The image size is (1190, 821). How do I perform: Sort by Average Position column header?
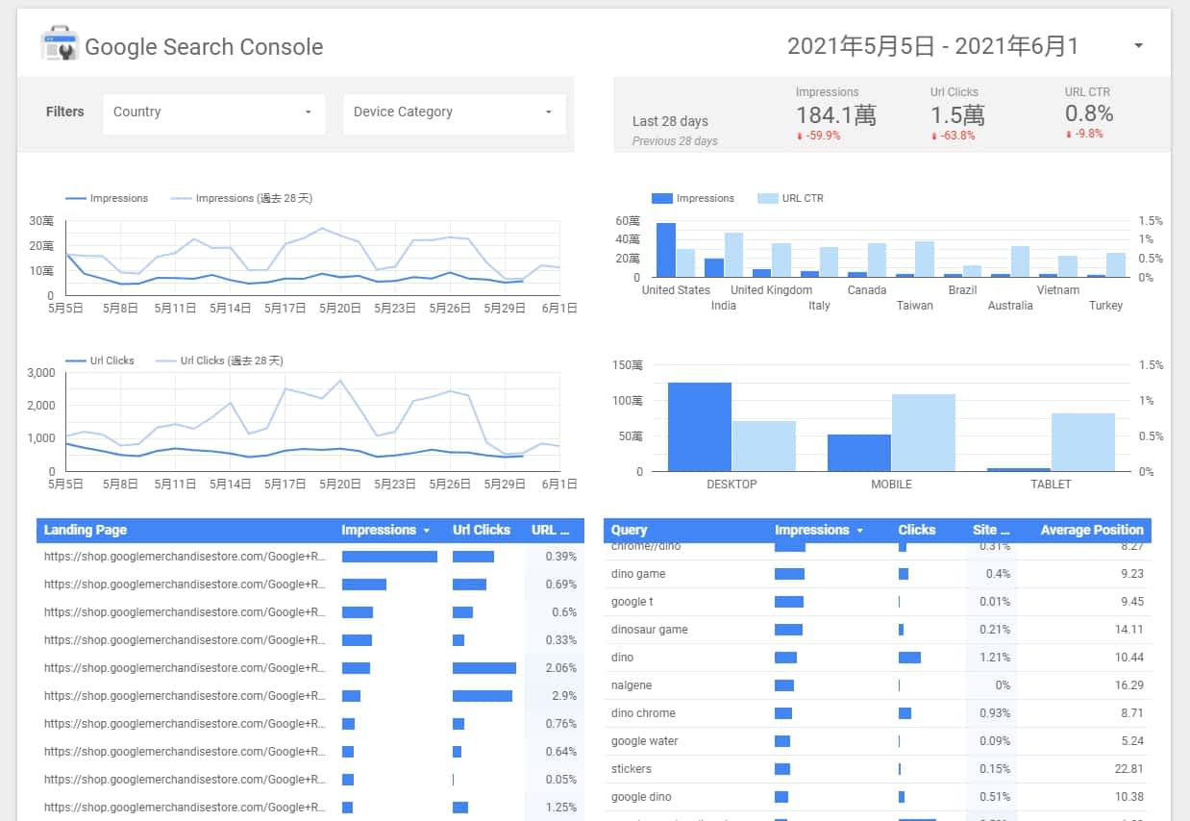pos(1092,531)
